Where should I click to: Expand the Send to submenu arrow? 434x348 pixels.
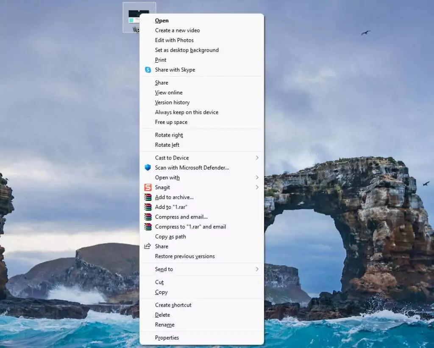tap(257, 269)
